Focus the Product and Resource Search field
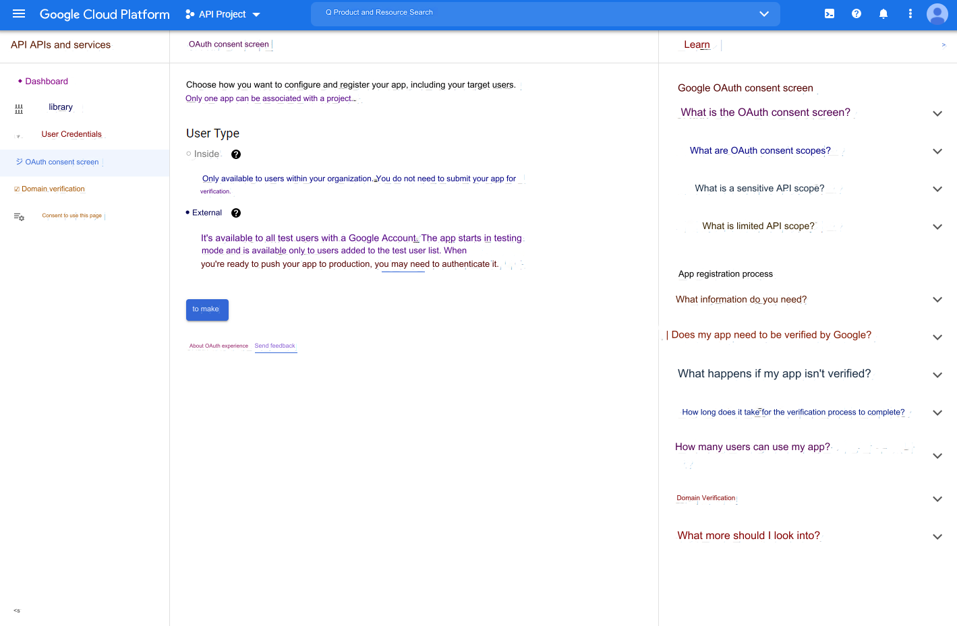Screen dimensions: 957x626 (x=545, y=13)
